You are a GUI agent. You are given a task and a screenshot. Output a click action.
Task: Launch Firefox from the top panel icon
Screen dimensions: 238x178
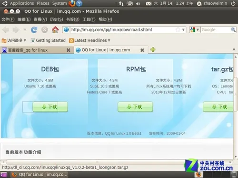tap(72, 3)
